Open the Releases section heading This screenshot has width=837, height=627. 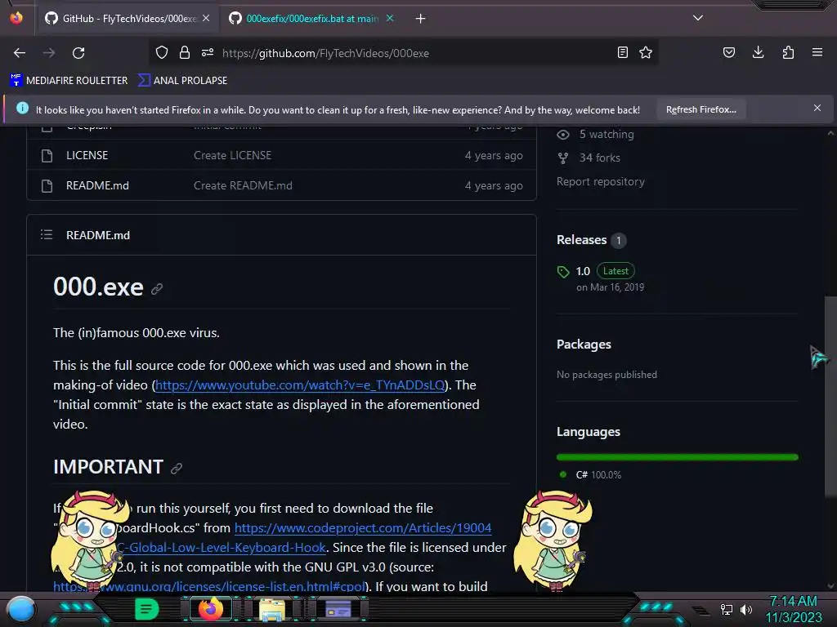pyautogui.click(x=581, y=240)
